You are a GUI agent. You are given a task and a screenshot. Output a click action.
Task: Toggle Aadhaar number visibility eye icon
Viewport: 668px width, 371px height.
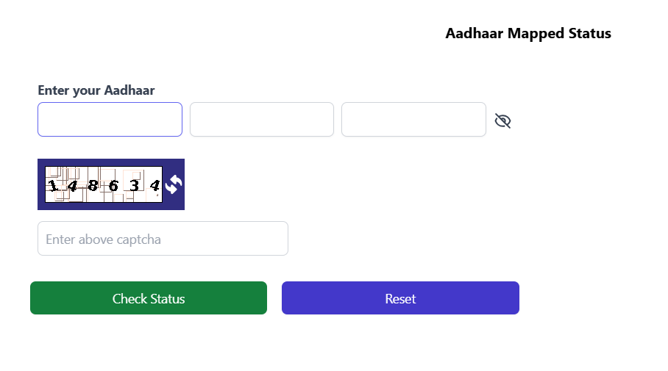tap(502, 120)
